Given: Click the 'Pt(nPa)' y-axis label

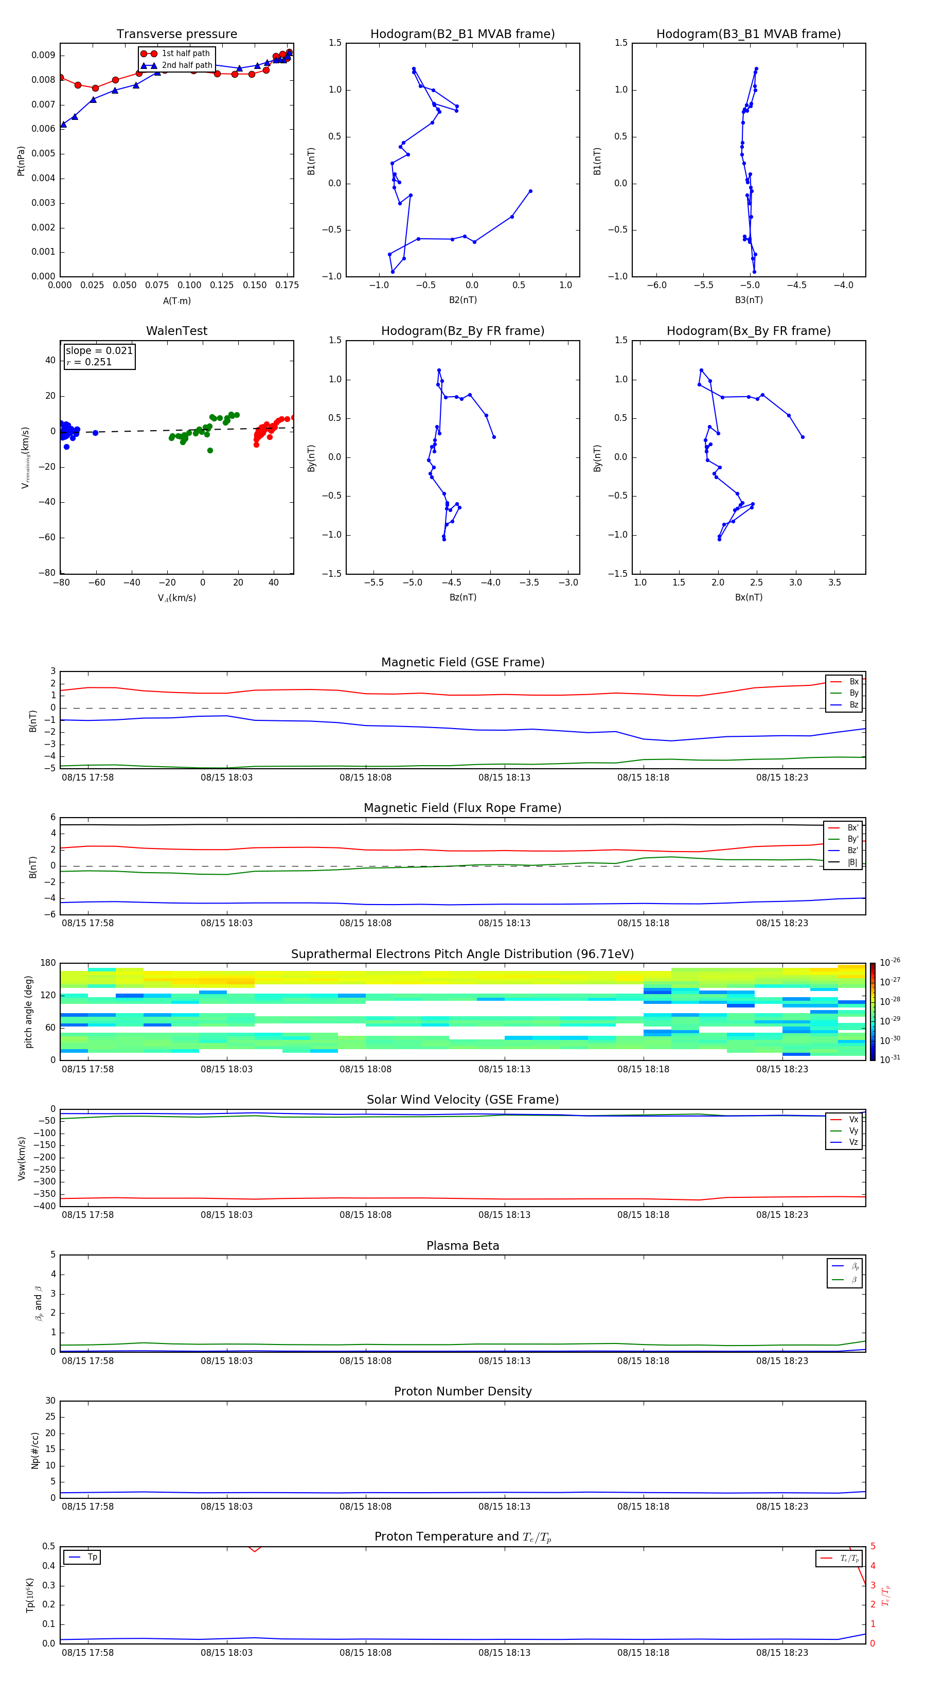Looking at the screenshot, I should (x=21, y=161).
